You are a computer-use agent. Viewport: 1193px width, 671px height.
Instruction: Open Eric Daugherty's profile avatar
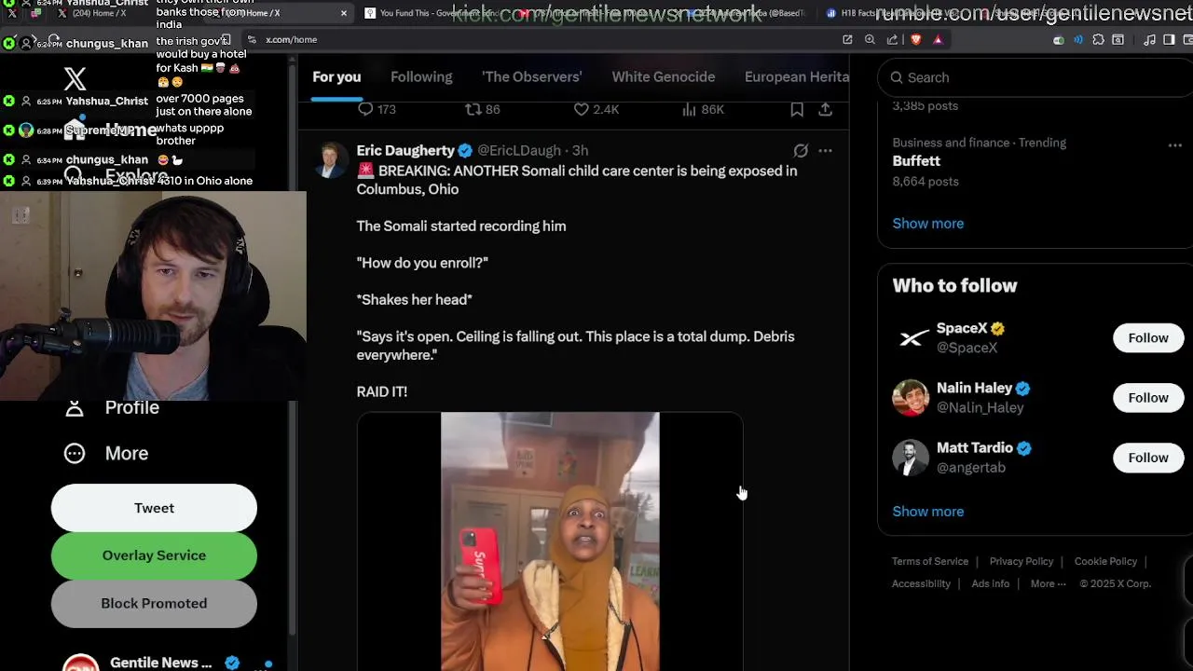[331, 160]
